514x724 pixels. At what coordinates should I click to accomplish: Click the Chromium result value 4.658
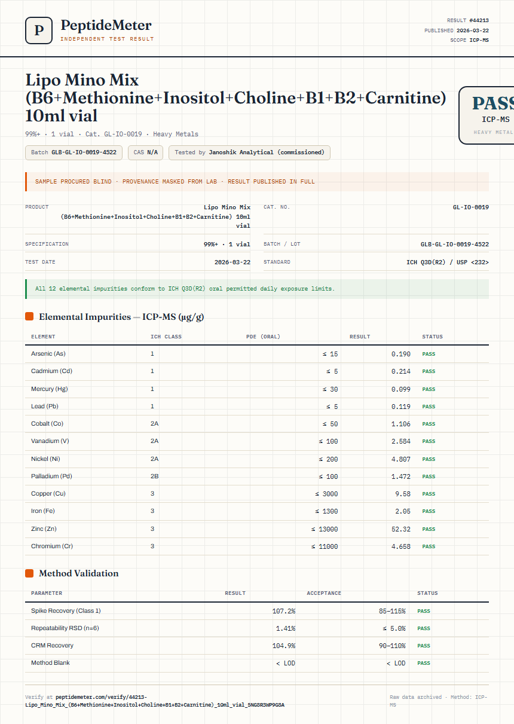point(401,546)
